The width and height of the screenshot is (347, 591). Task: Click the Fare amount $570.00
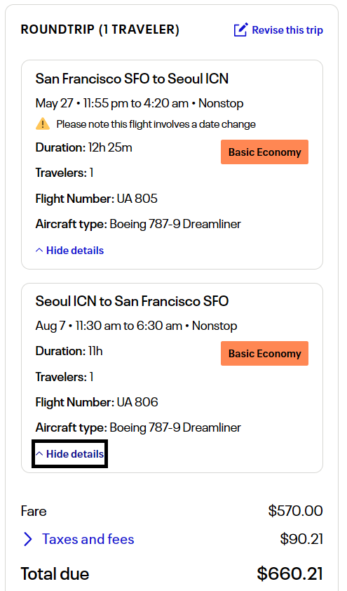coord(295,511)
